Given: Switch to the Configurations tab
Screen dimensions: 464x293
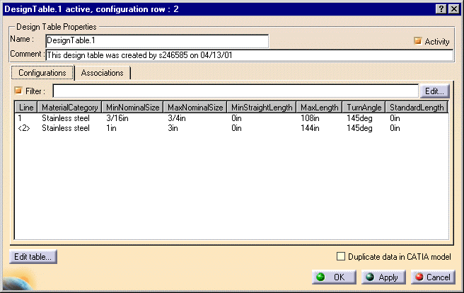Looking at the screenshot, I should [42, 73].
